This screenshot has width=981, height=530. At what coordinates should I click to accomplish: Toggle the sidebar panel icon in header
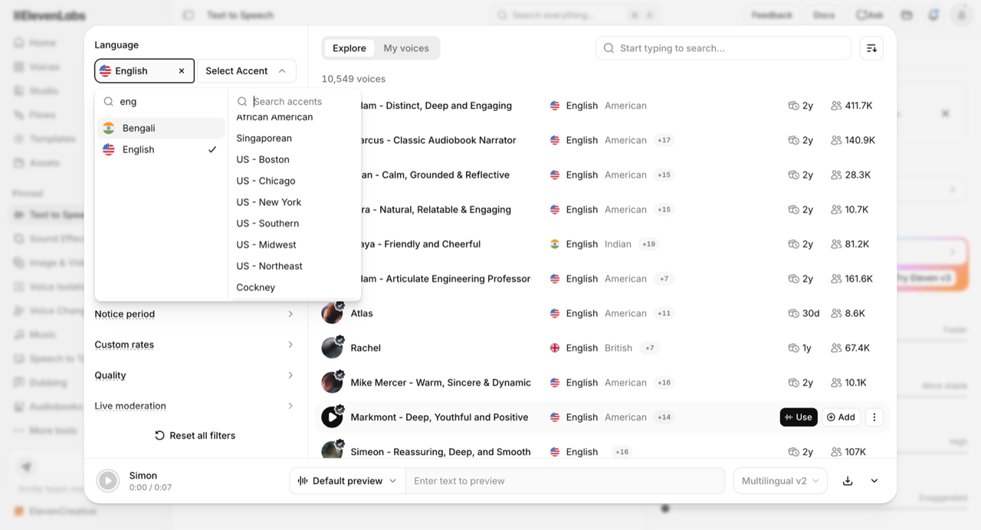coord(189,15)
